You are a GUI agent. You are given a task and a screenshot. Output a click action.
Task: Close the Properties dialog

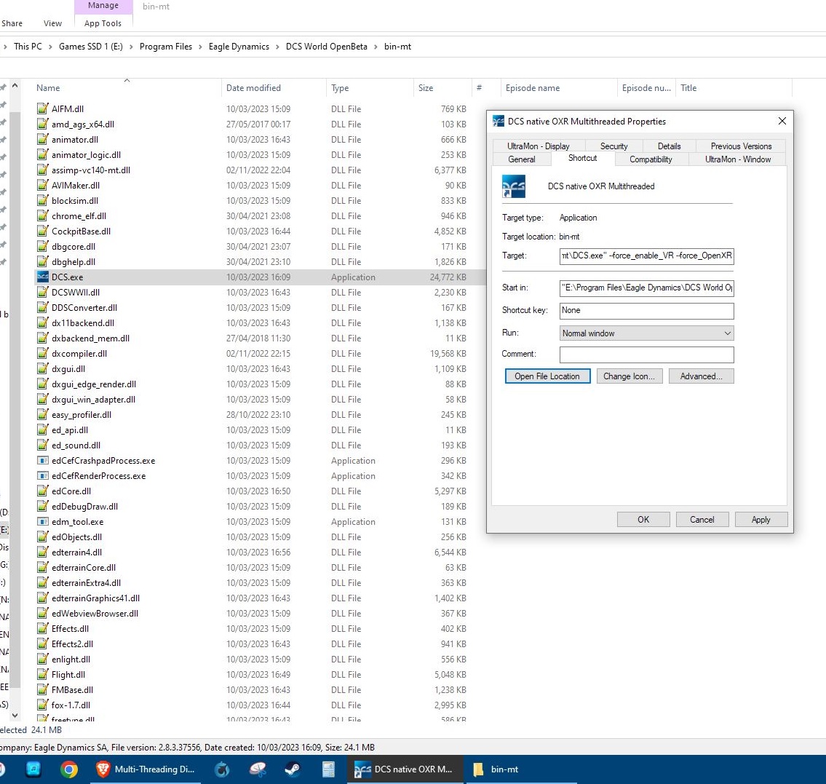(x=782, y=121)
